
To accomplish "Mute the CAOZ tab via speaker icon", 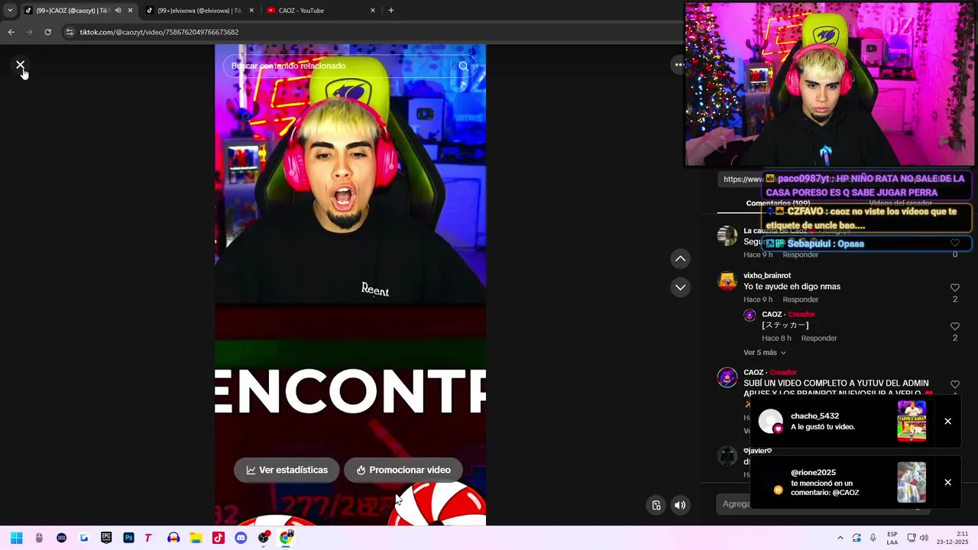I will (118, 10).
